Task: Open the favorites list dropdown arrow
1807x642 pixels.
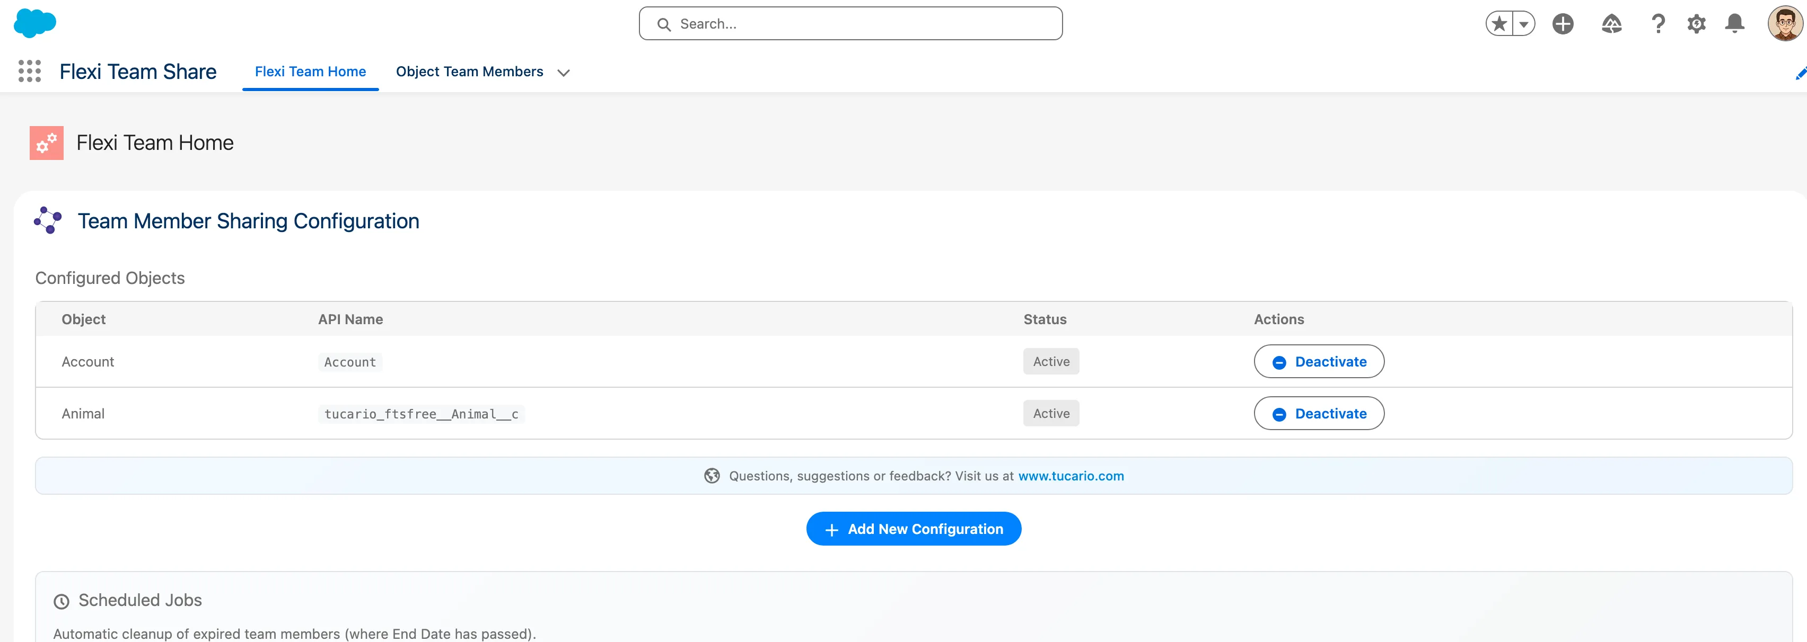Action: coord(1524,23)
